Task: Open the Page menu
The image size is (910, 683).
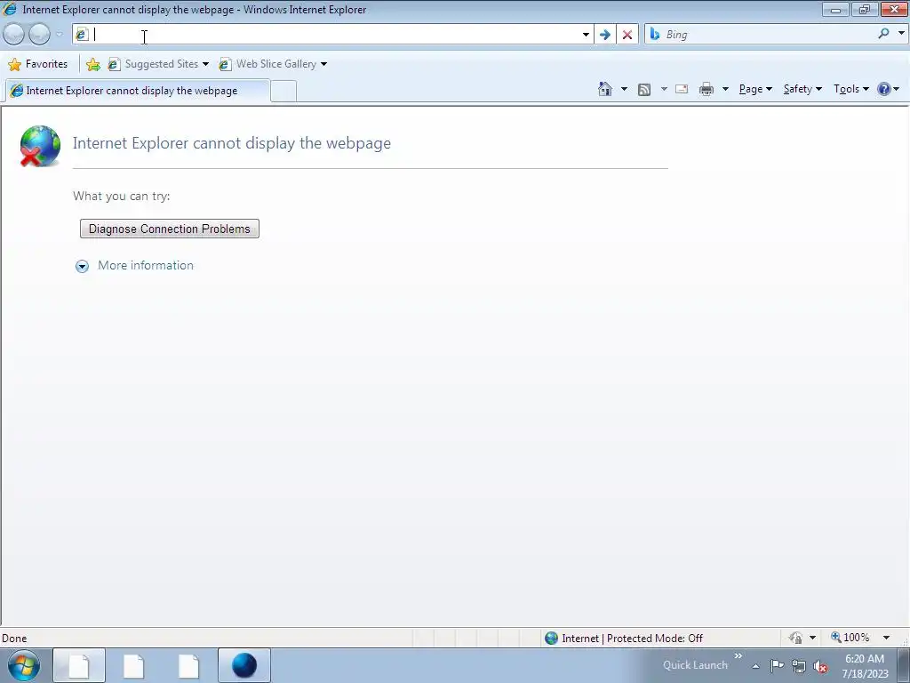Action: click(x=755, y=89)
